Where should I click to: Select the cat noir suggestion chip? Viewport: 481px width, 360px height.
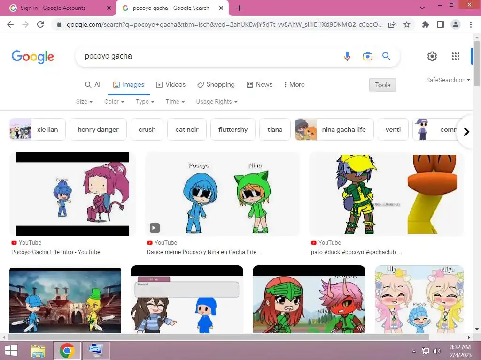tap(187, 129)
